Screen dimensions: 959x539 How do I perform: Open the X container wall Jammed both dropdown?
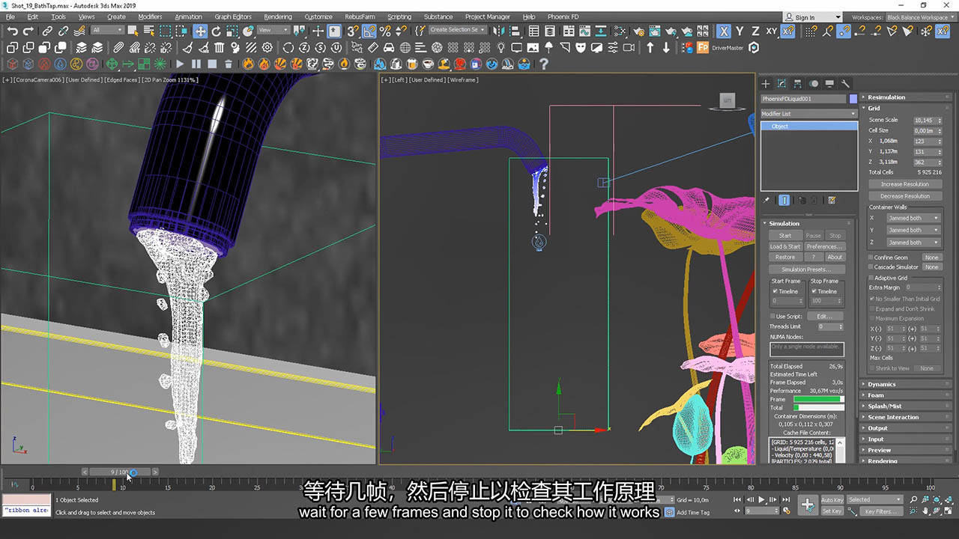[913, 218]
